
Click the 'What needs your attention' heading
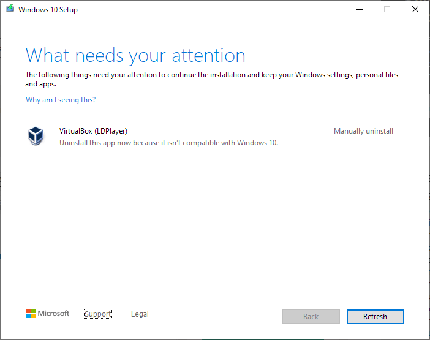[x=135, y=56]
